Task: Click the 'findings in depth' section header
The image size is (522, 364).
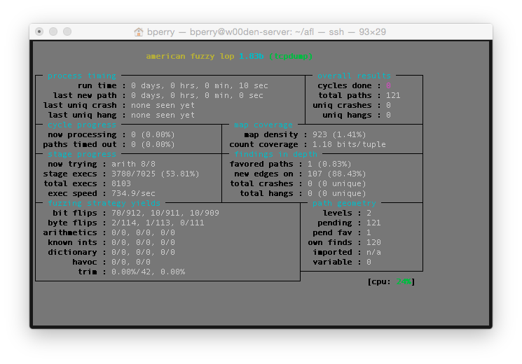Action: coord(275,155)
